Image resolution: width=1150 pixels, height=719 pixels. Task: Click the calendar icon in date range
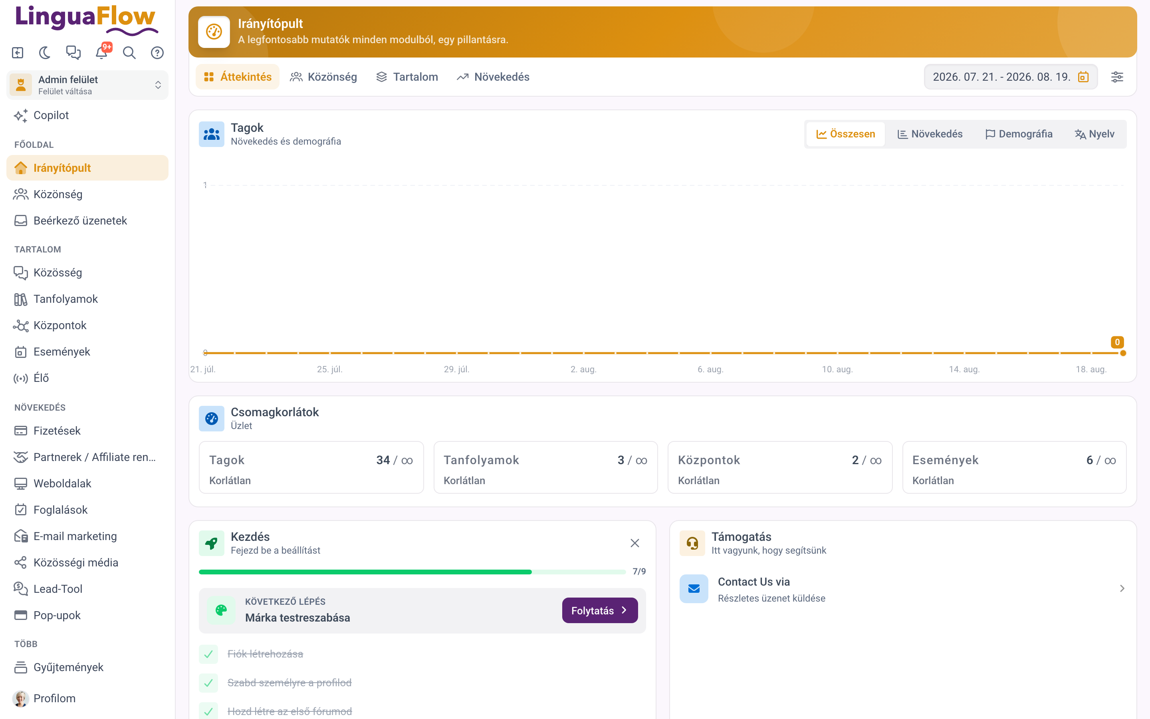click(x=1083, y=77)
